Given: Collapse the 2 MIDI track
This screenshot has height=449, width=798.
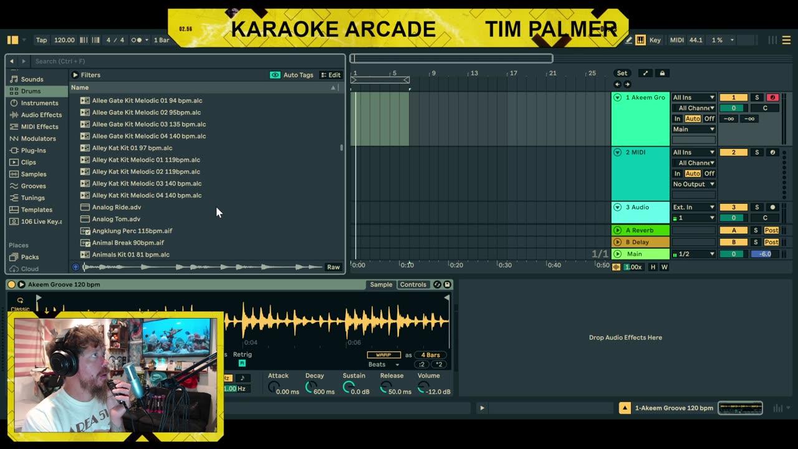Looking at the screenshot, I should point(617,152).
